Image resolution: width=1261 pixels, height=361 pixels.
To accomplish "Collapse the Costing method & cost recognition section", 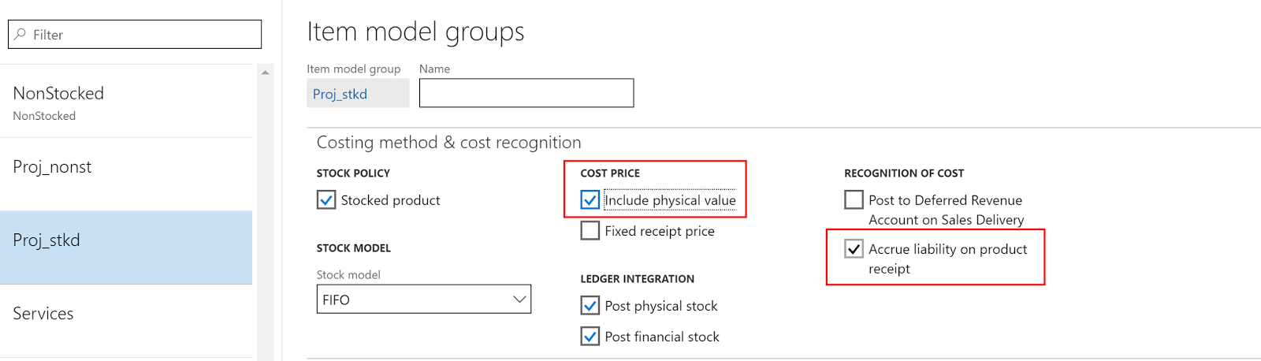I will (x=448, y=143).
